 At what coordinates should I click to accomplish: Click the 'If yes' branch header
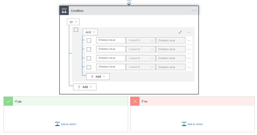coord(66,101)
